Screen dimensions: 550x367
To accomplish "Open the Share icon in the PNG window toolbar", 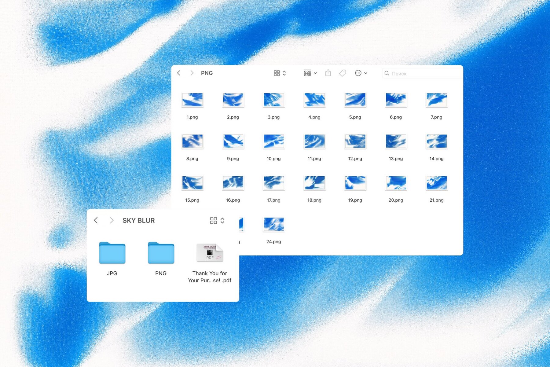I will pos(328,73).
